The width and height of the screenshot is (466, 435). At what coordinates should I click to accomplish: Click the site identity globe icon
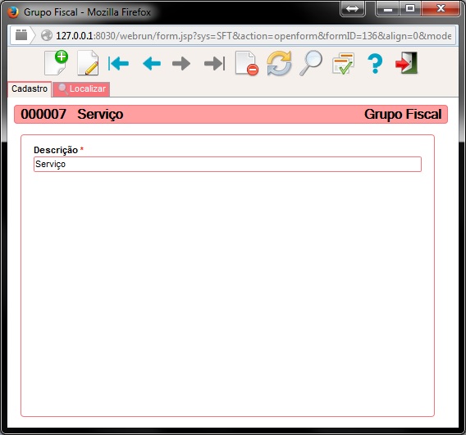coord(47,35)
